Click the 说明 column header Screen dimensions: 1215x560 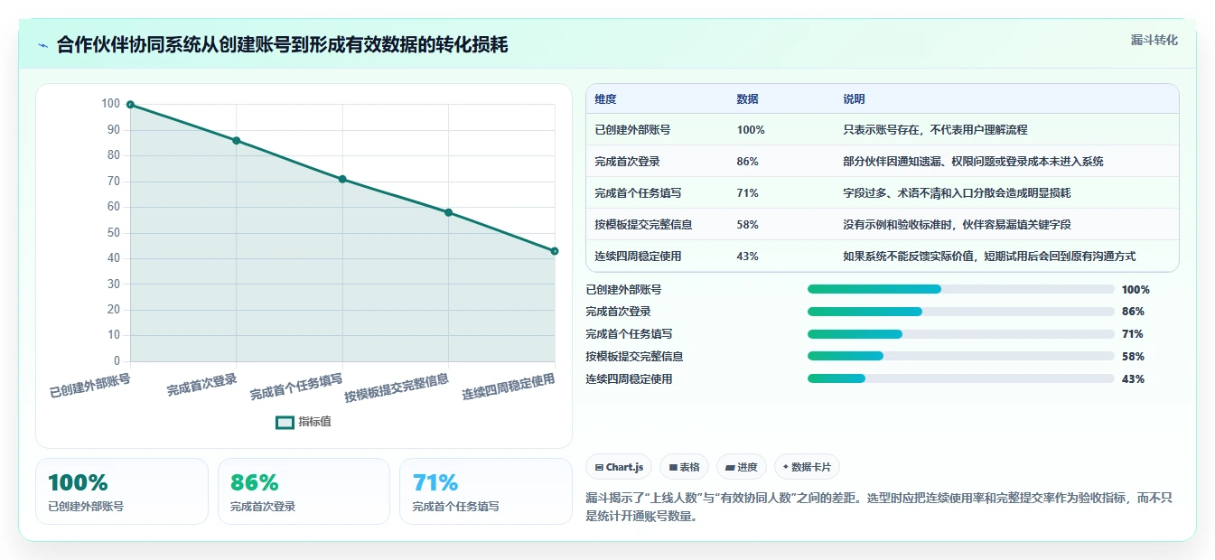pyautogui.click(x=854, y=98)
